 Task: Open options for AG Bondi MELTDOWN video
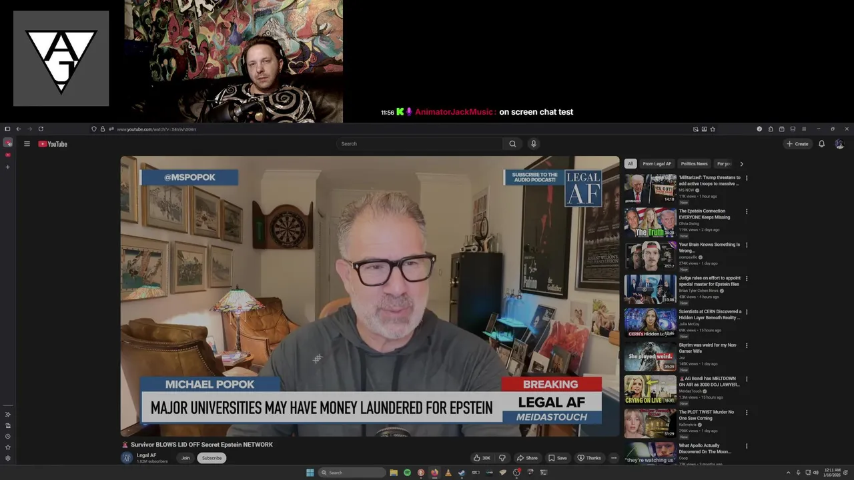pos(747,379)
